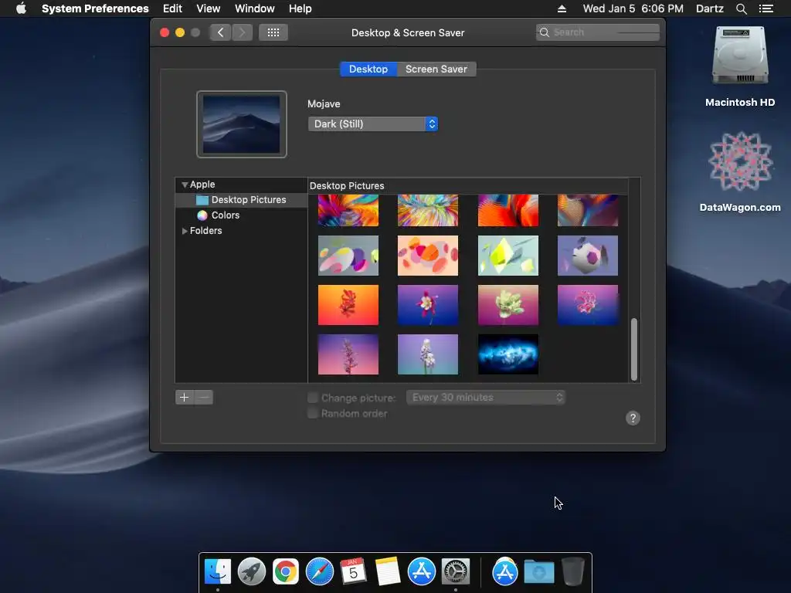Choose the orange background red flower wallpaper
This screenshot has width=791, height=593.
348,305
